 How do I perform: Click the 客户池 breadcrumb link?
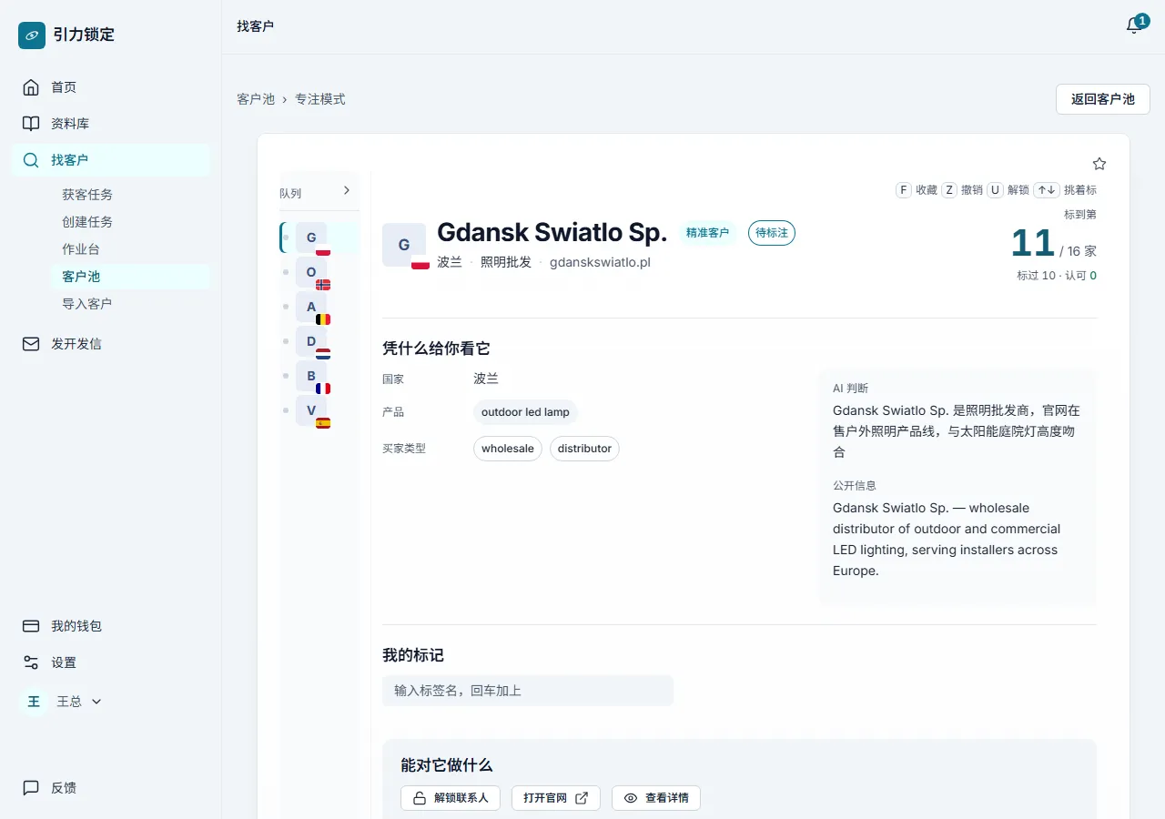tap(256, 99)
